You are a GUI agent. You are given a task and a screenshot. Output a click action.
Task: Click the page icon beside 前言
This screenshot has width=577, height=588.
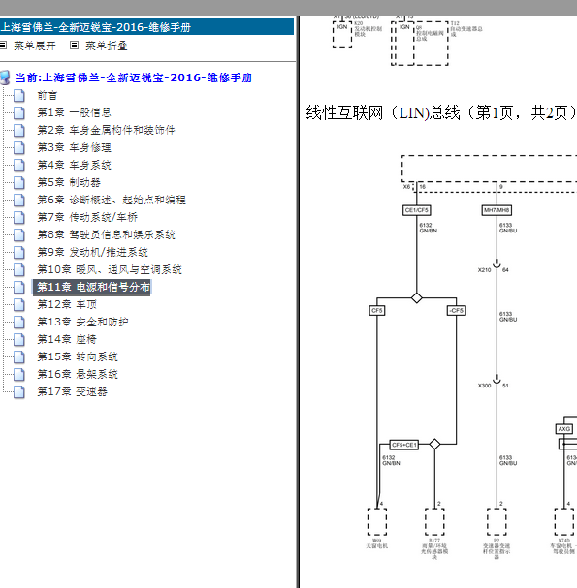[x=19, y=96]
